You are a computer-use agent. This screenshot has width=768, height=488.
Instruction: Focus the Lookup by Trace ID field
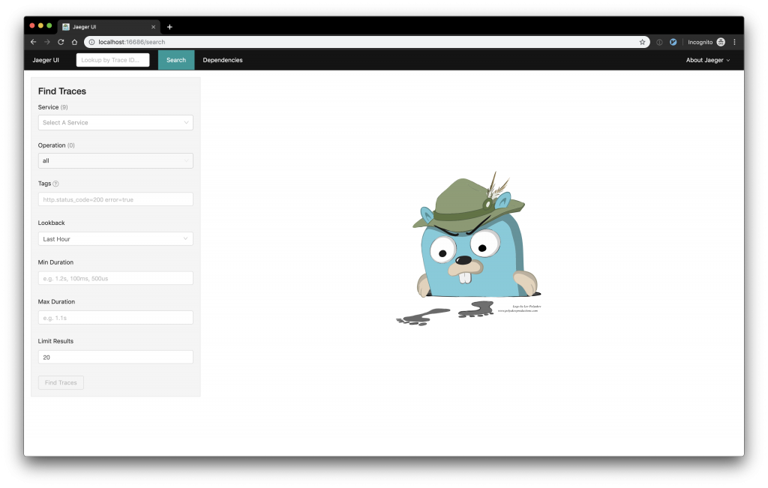click(x=112, y=60)
